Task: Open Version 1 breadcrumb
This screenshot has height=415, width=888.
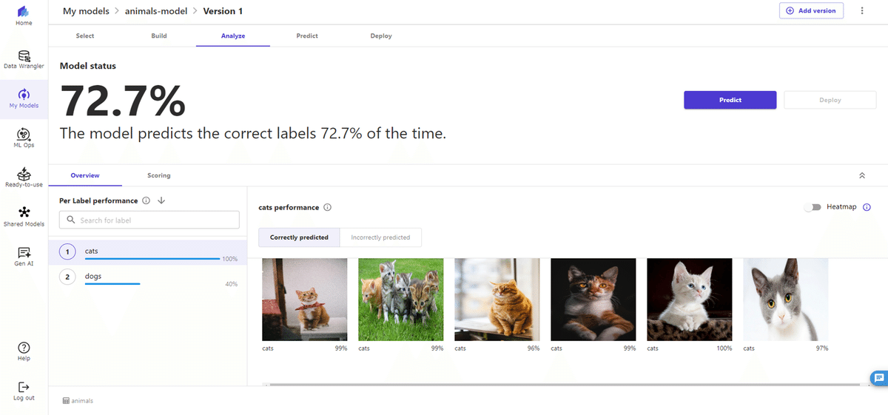Action: pos(222,11)
